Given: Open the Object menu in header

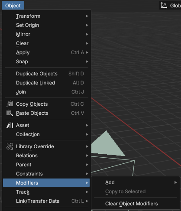Looking at the screenshot, I should point(13,6).
